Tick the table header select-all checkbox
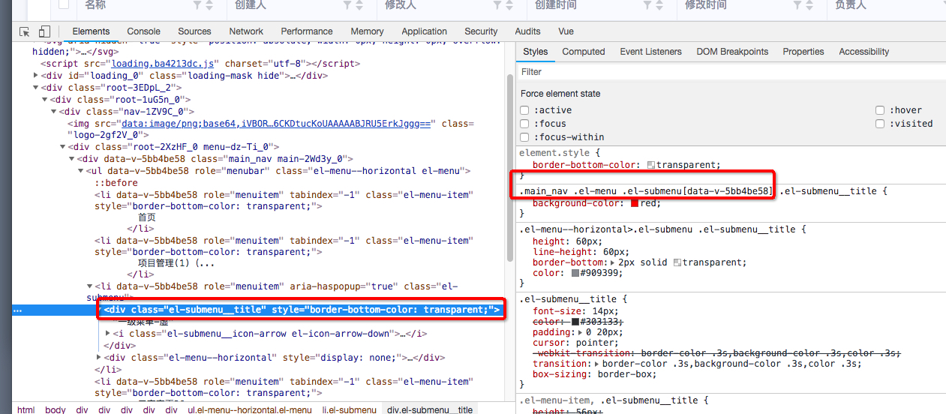This screenshot has height=414, width=946. [64, 4]
